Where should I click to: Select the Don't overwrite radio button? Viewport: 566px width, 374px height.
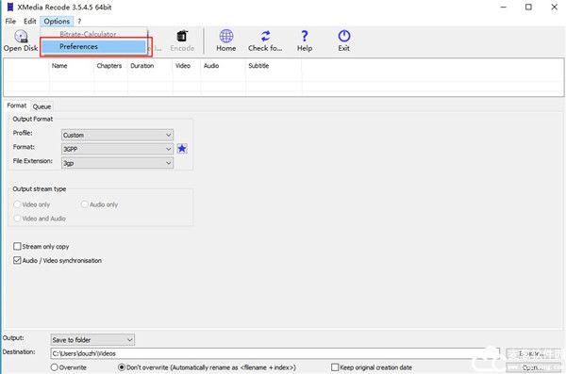click(122, 367)
